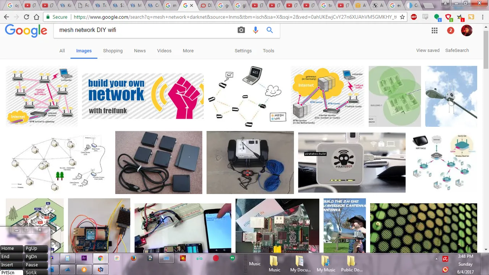Switch to the Videos results tab
The width and height of the screenshot is (489, 275).
pyautogui.click(x=164, y=51)
